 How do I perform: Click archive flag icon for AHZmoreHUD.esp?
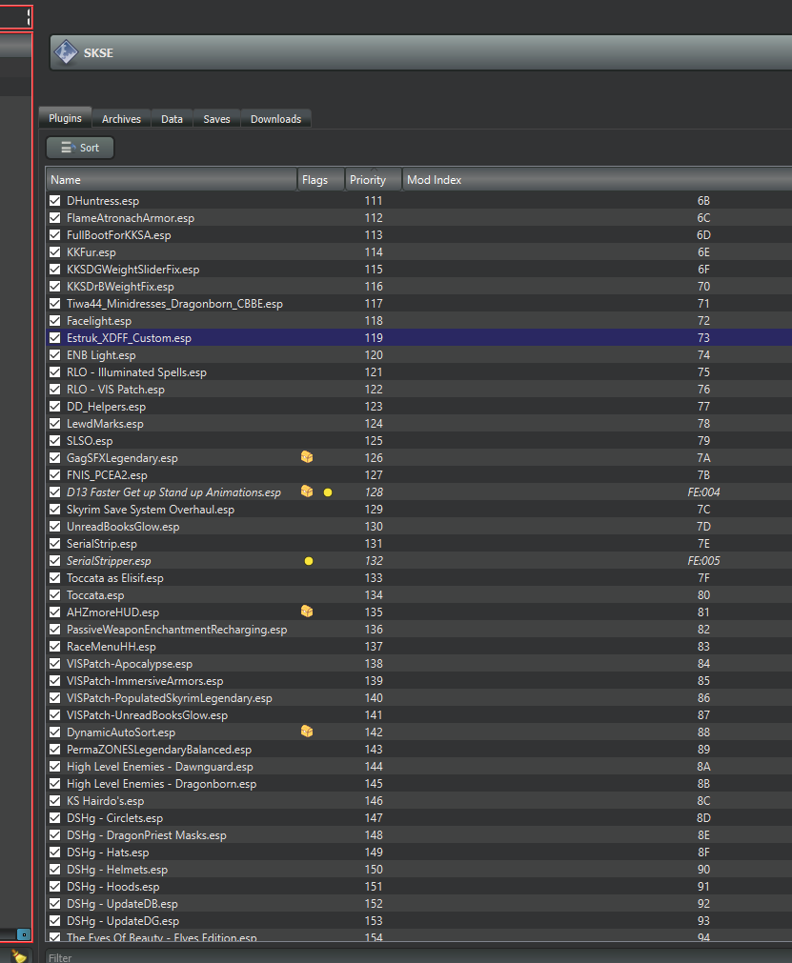click(307, 612)
